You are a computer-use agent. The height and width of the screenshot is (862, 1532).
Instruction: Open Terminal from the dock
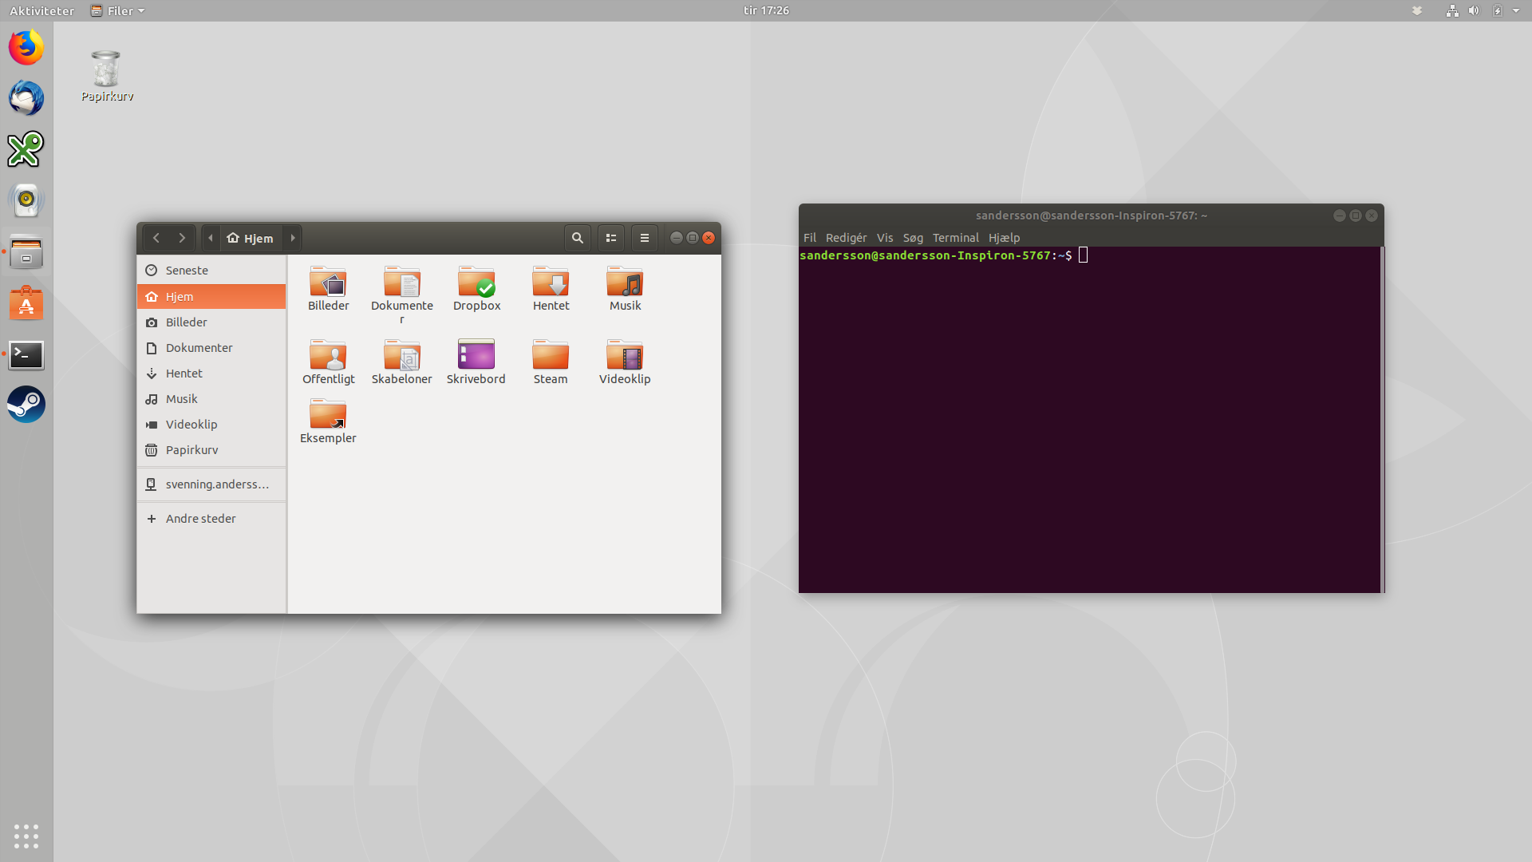26,354
